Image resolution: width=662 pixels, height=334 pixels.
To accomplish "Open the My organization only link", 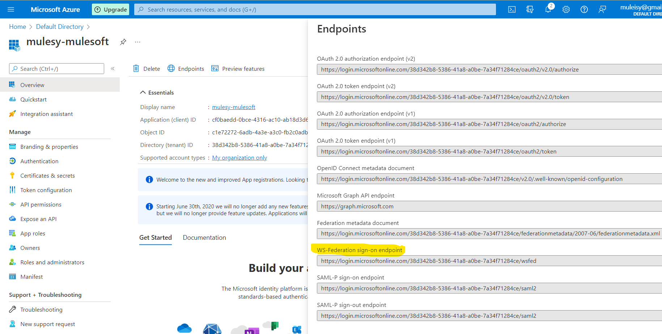I will pos(239,158).
